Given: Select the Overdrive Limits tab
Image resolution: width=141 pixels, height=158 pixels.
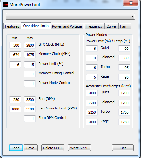Looking at the screenshot, I should [x=36, y=26].
